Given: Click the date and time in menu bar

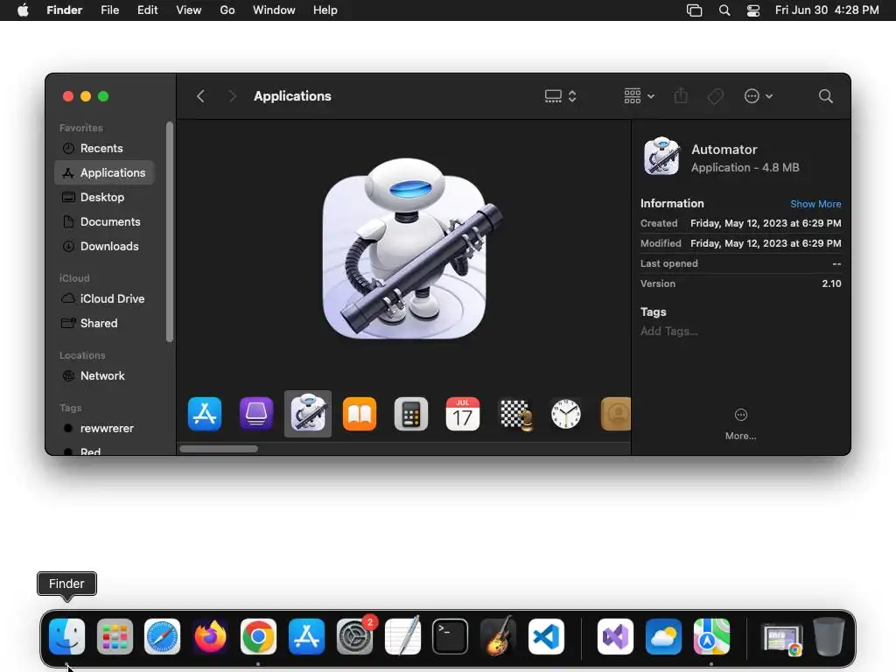Looking at the screenshot, I should 827,10.
